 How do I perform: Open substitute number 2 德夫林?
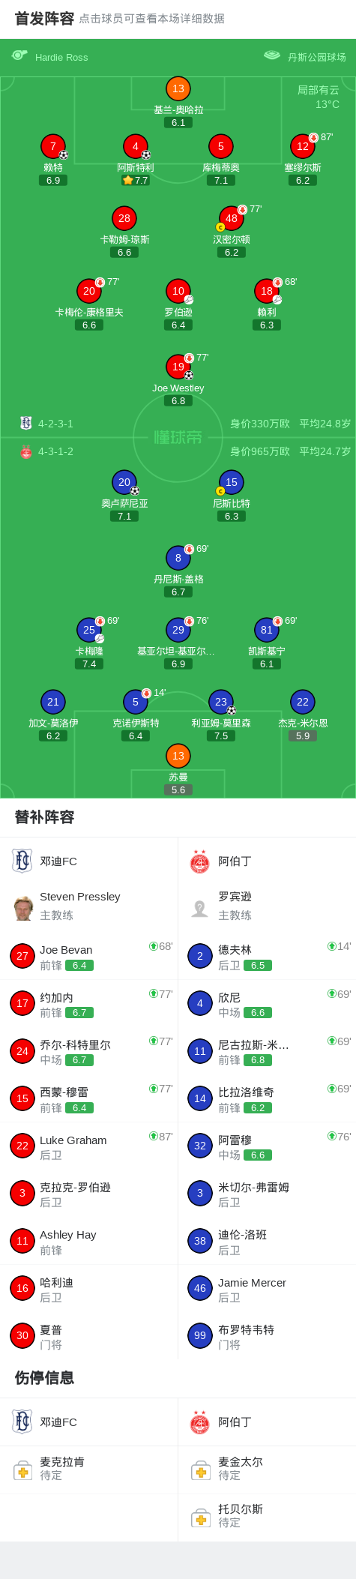pos(267,957)
